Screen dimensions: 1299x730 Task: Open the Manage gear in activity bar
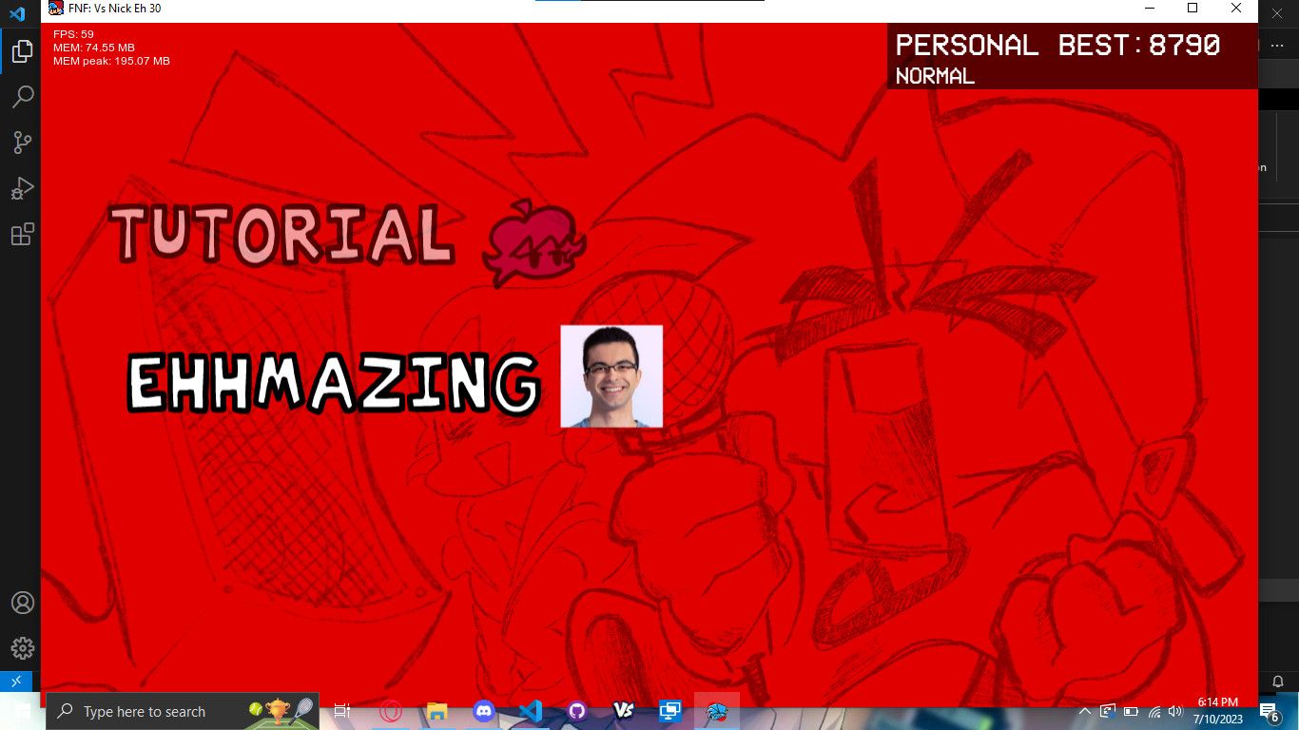22,648
